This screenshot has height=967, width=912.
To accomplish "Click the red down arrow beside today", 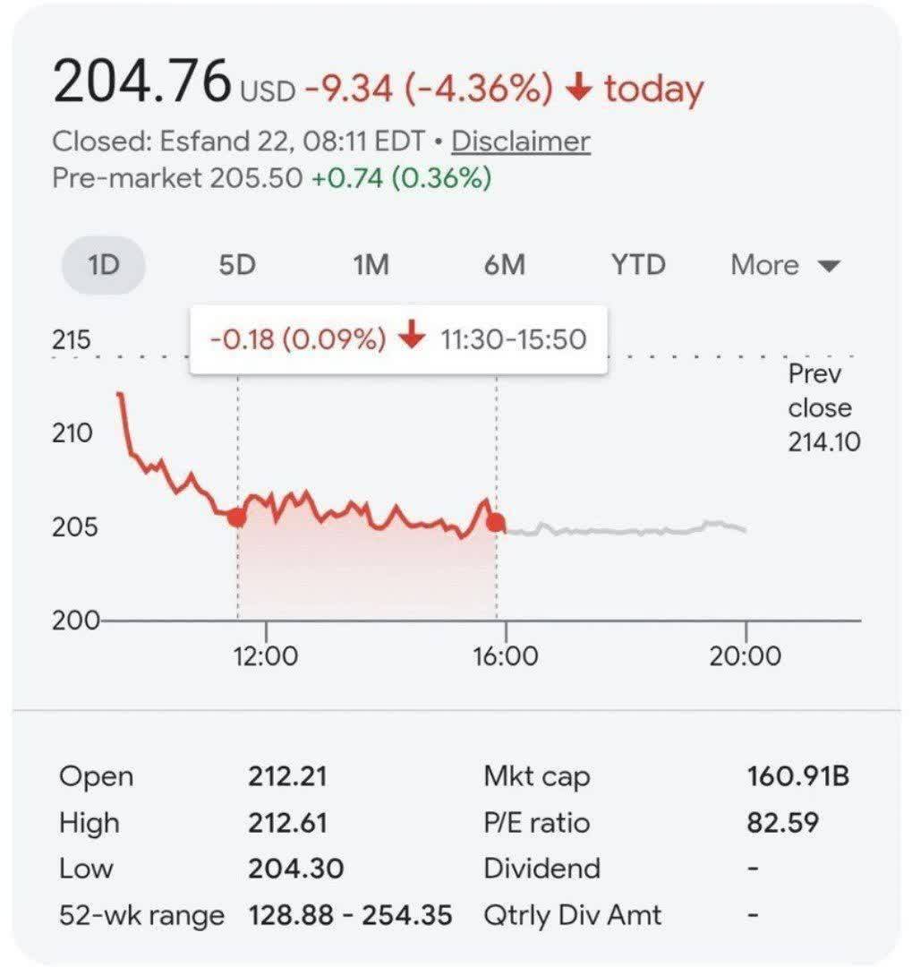I will click(x=581, y=88).
